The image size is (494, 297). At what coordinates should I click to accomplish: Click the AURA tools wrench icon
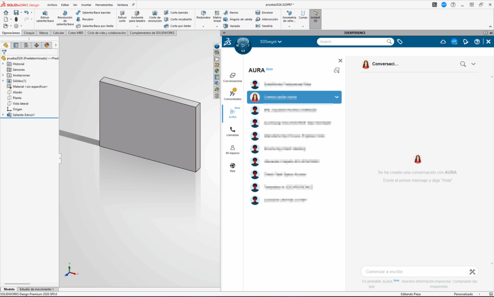[x=472, y=271]
